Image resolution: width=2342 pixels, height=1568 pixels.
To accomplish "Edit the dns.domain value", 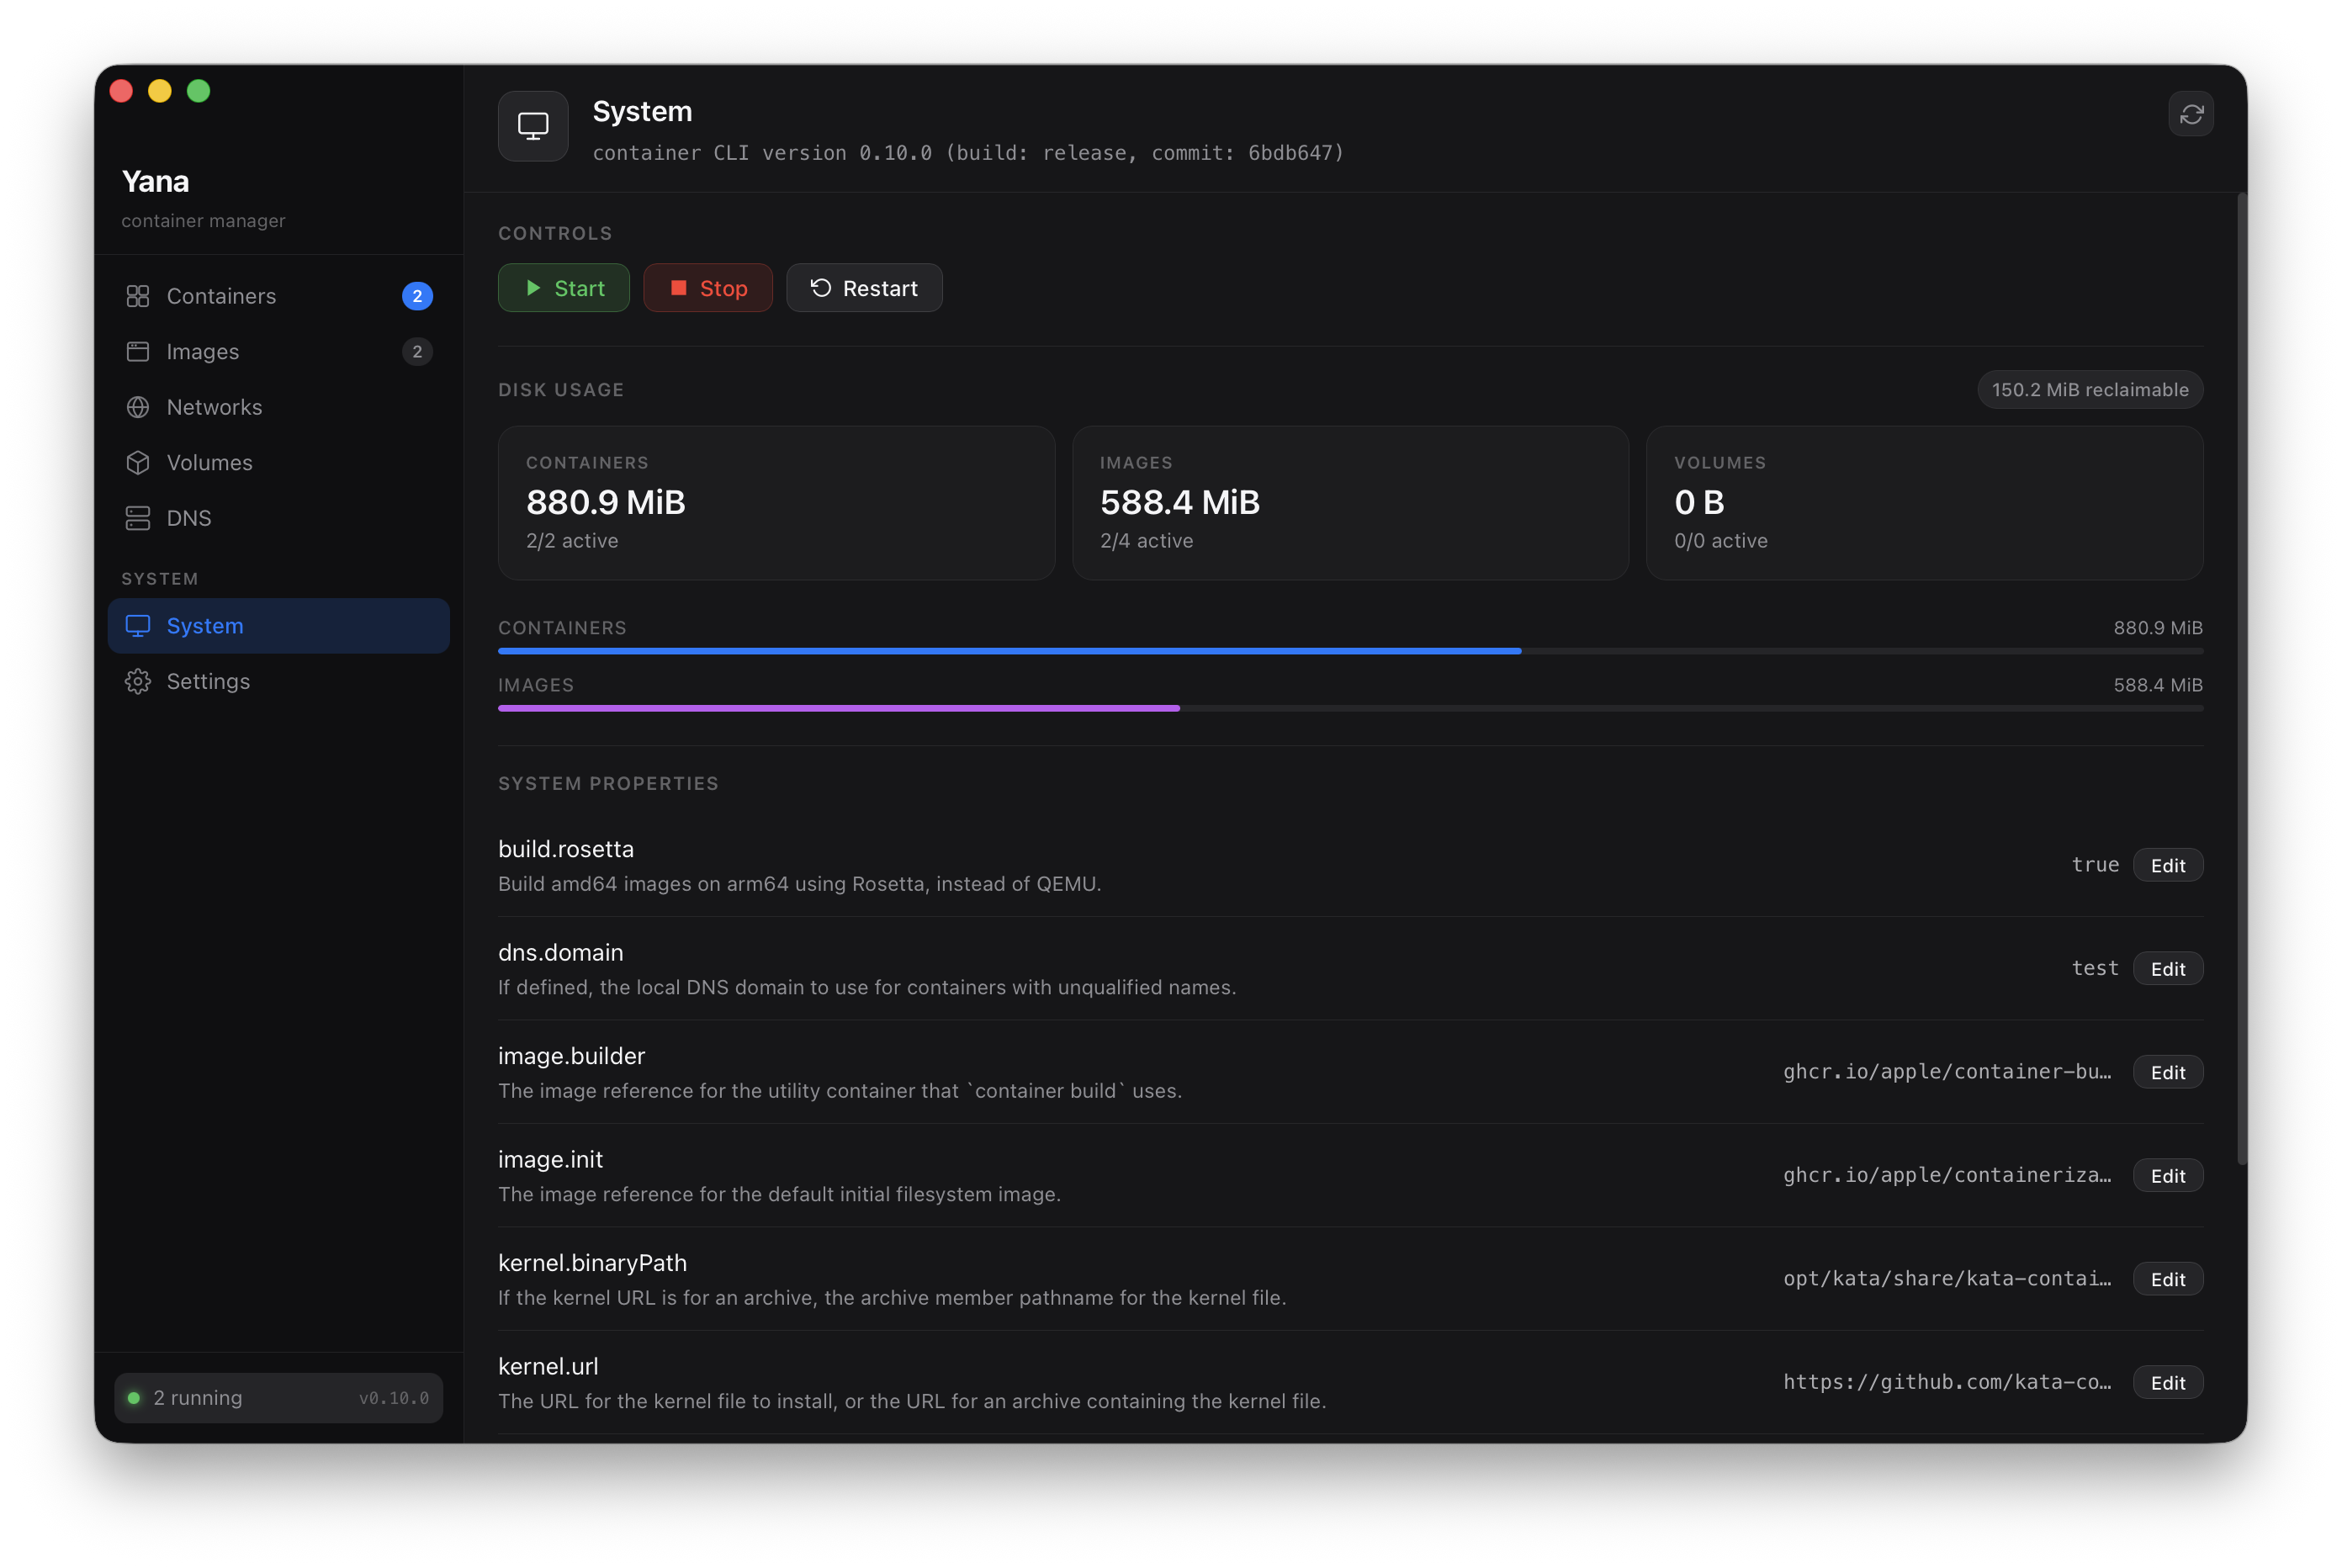I will click(x=2167, y=968).
